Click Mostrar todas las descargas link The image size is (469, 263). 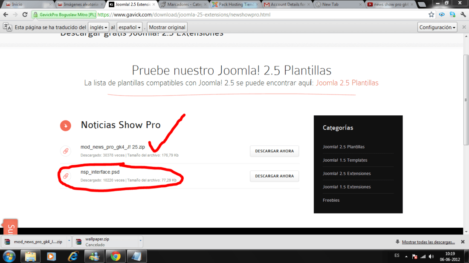pos(428,242)
